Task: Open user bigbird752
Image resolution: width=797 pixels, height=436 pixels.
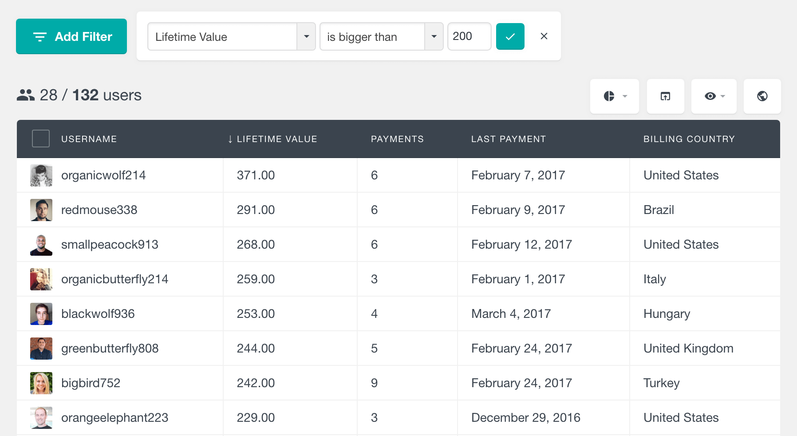Action: tap(91, 383)
